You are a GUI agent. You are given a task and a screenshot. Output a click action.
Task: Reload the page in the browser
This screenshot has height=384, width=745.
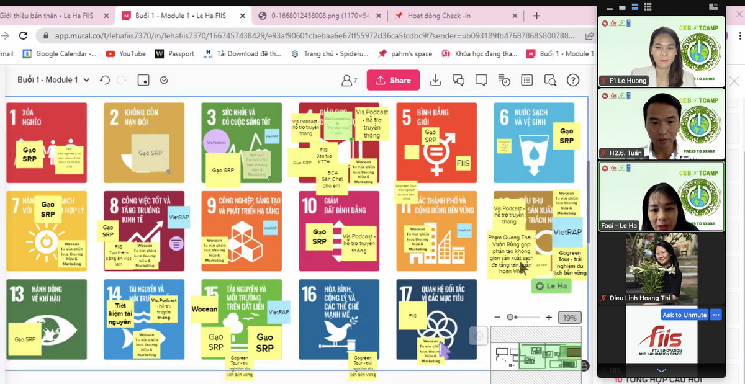[x=23, y=36]
